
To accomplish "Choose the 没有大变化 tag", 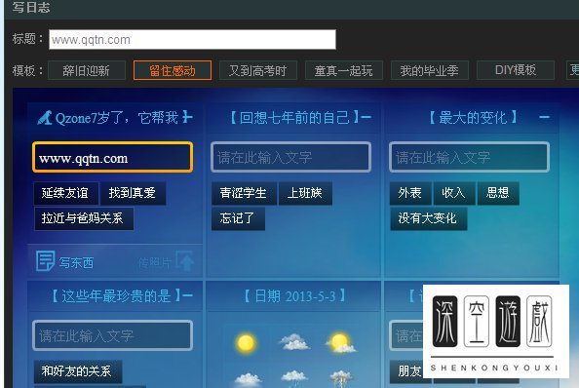I will [428, 218].
